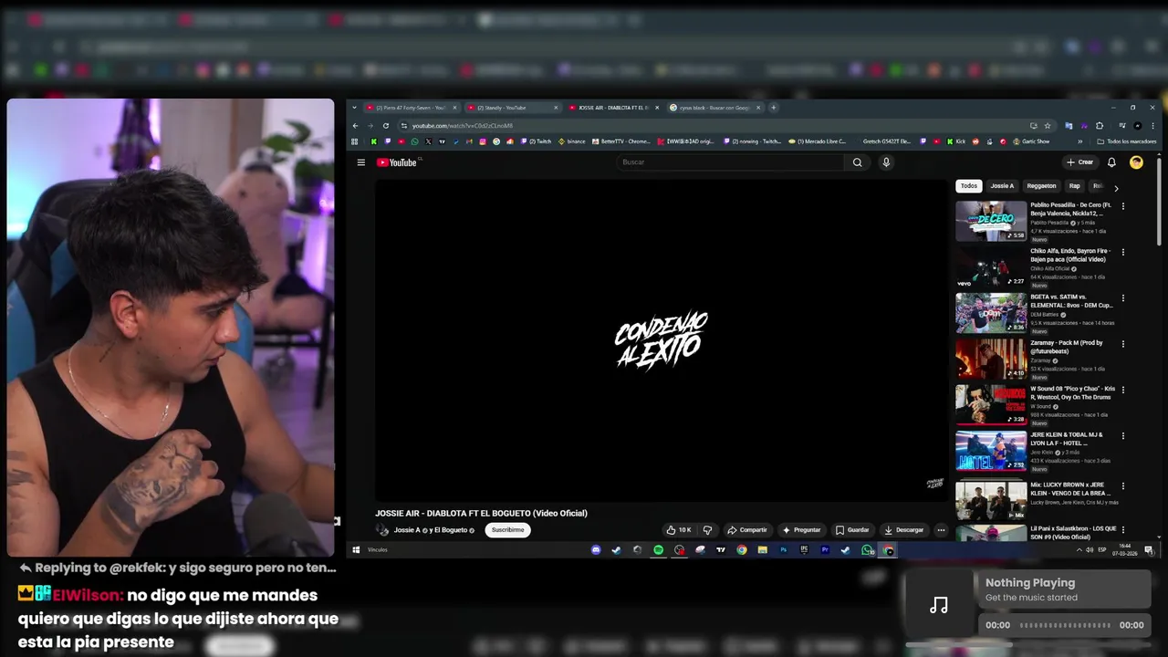Open the BetterTTV - Chrome bookmark
The image size is (1168, 657).
(x=620, y=141)
